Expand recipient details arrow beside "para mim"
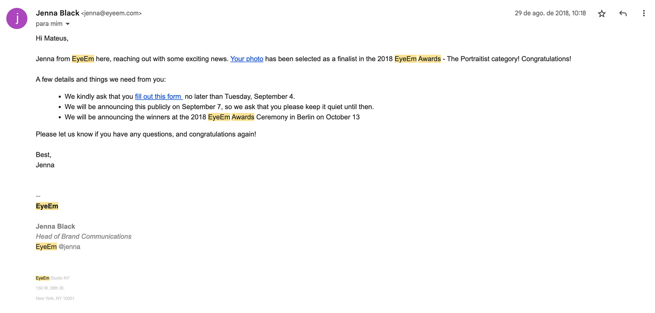Image resolution: width=655 pixels, height=313 pixels. [x=68, y=24]
